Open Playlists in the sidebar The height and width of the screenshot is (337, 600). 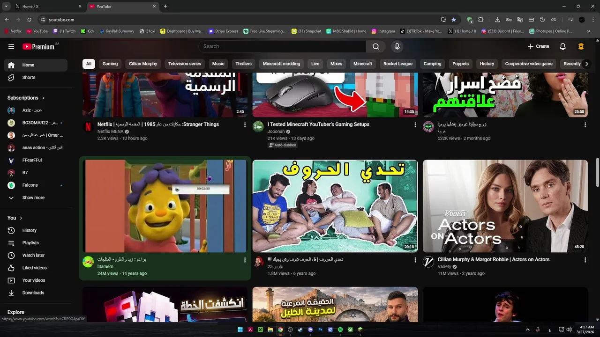[36, 243]
